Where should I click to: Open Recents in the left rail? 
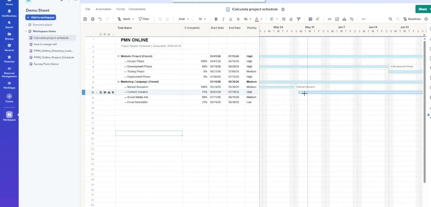tap(9, 48)
